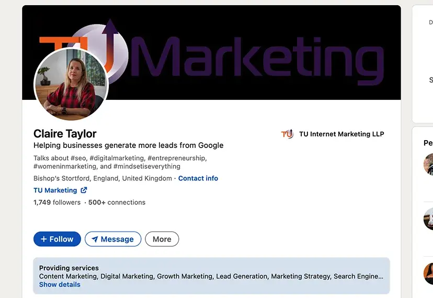
Task: Click the Bishop's Stortford location text
Action: point(102,178)
